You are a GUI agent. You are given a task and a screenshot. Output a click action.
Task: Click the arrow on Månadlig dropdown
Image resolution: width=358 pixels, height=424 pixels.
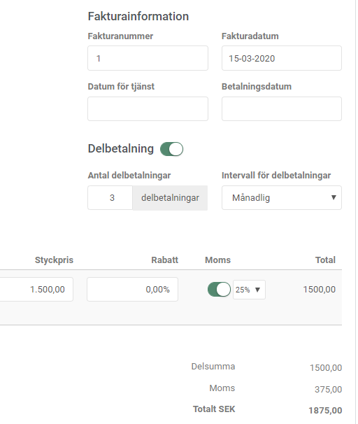pos(334,198)
